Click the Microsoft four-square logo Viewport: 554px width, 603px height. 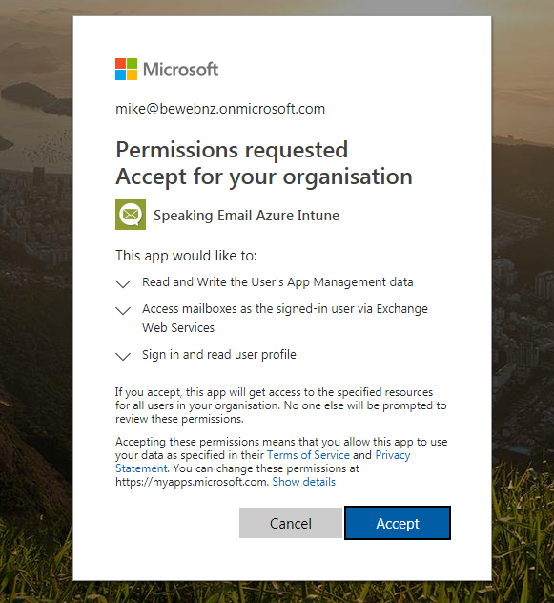[x=126, y=70]
